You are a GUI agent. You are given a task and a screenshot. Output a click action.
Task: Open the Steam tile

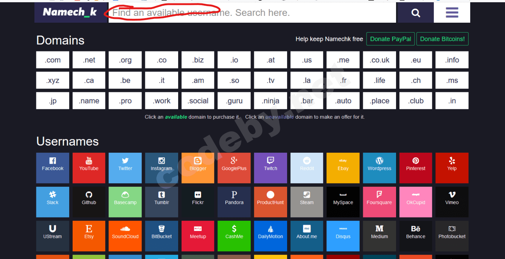307,202
